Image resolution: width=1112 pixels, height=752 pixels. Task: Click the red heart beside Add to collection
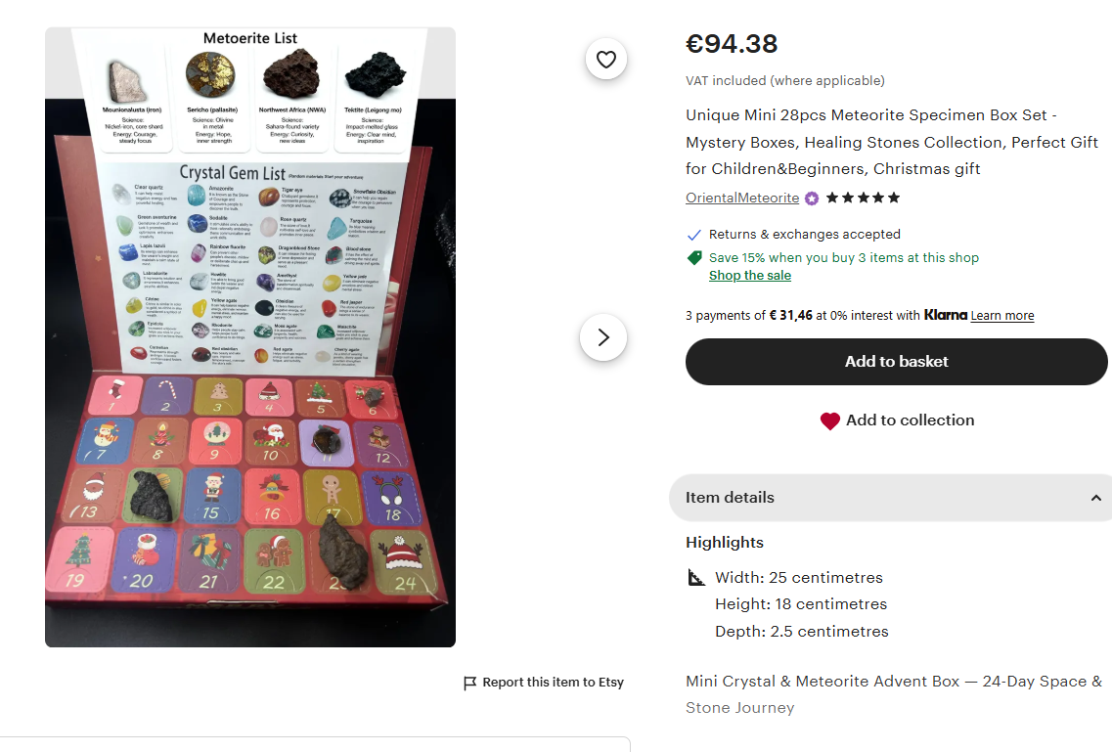point(830,420)
